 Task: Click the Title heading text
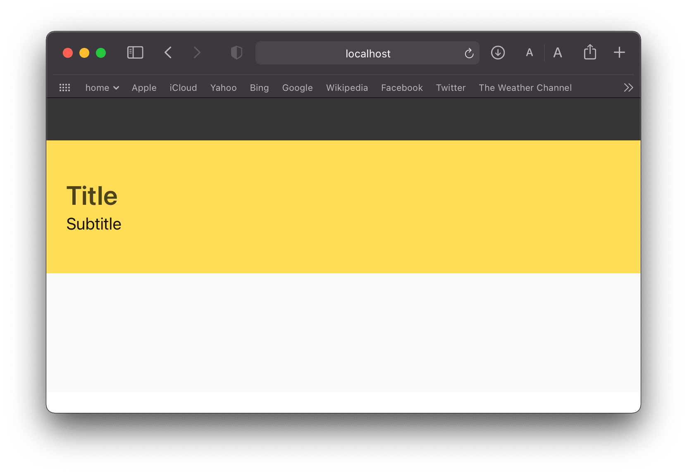(92, 196)
